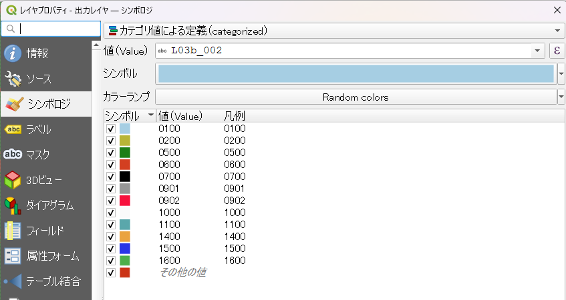
Task: Click the Random colors ramp button
Action: click(x=356, y=97)
